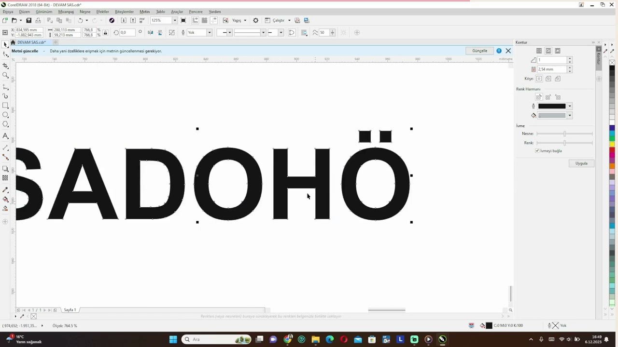
Task: Switch to DEVAM SAS.cdr document tab
Action: pos(31,42)
